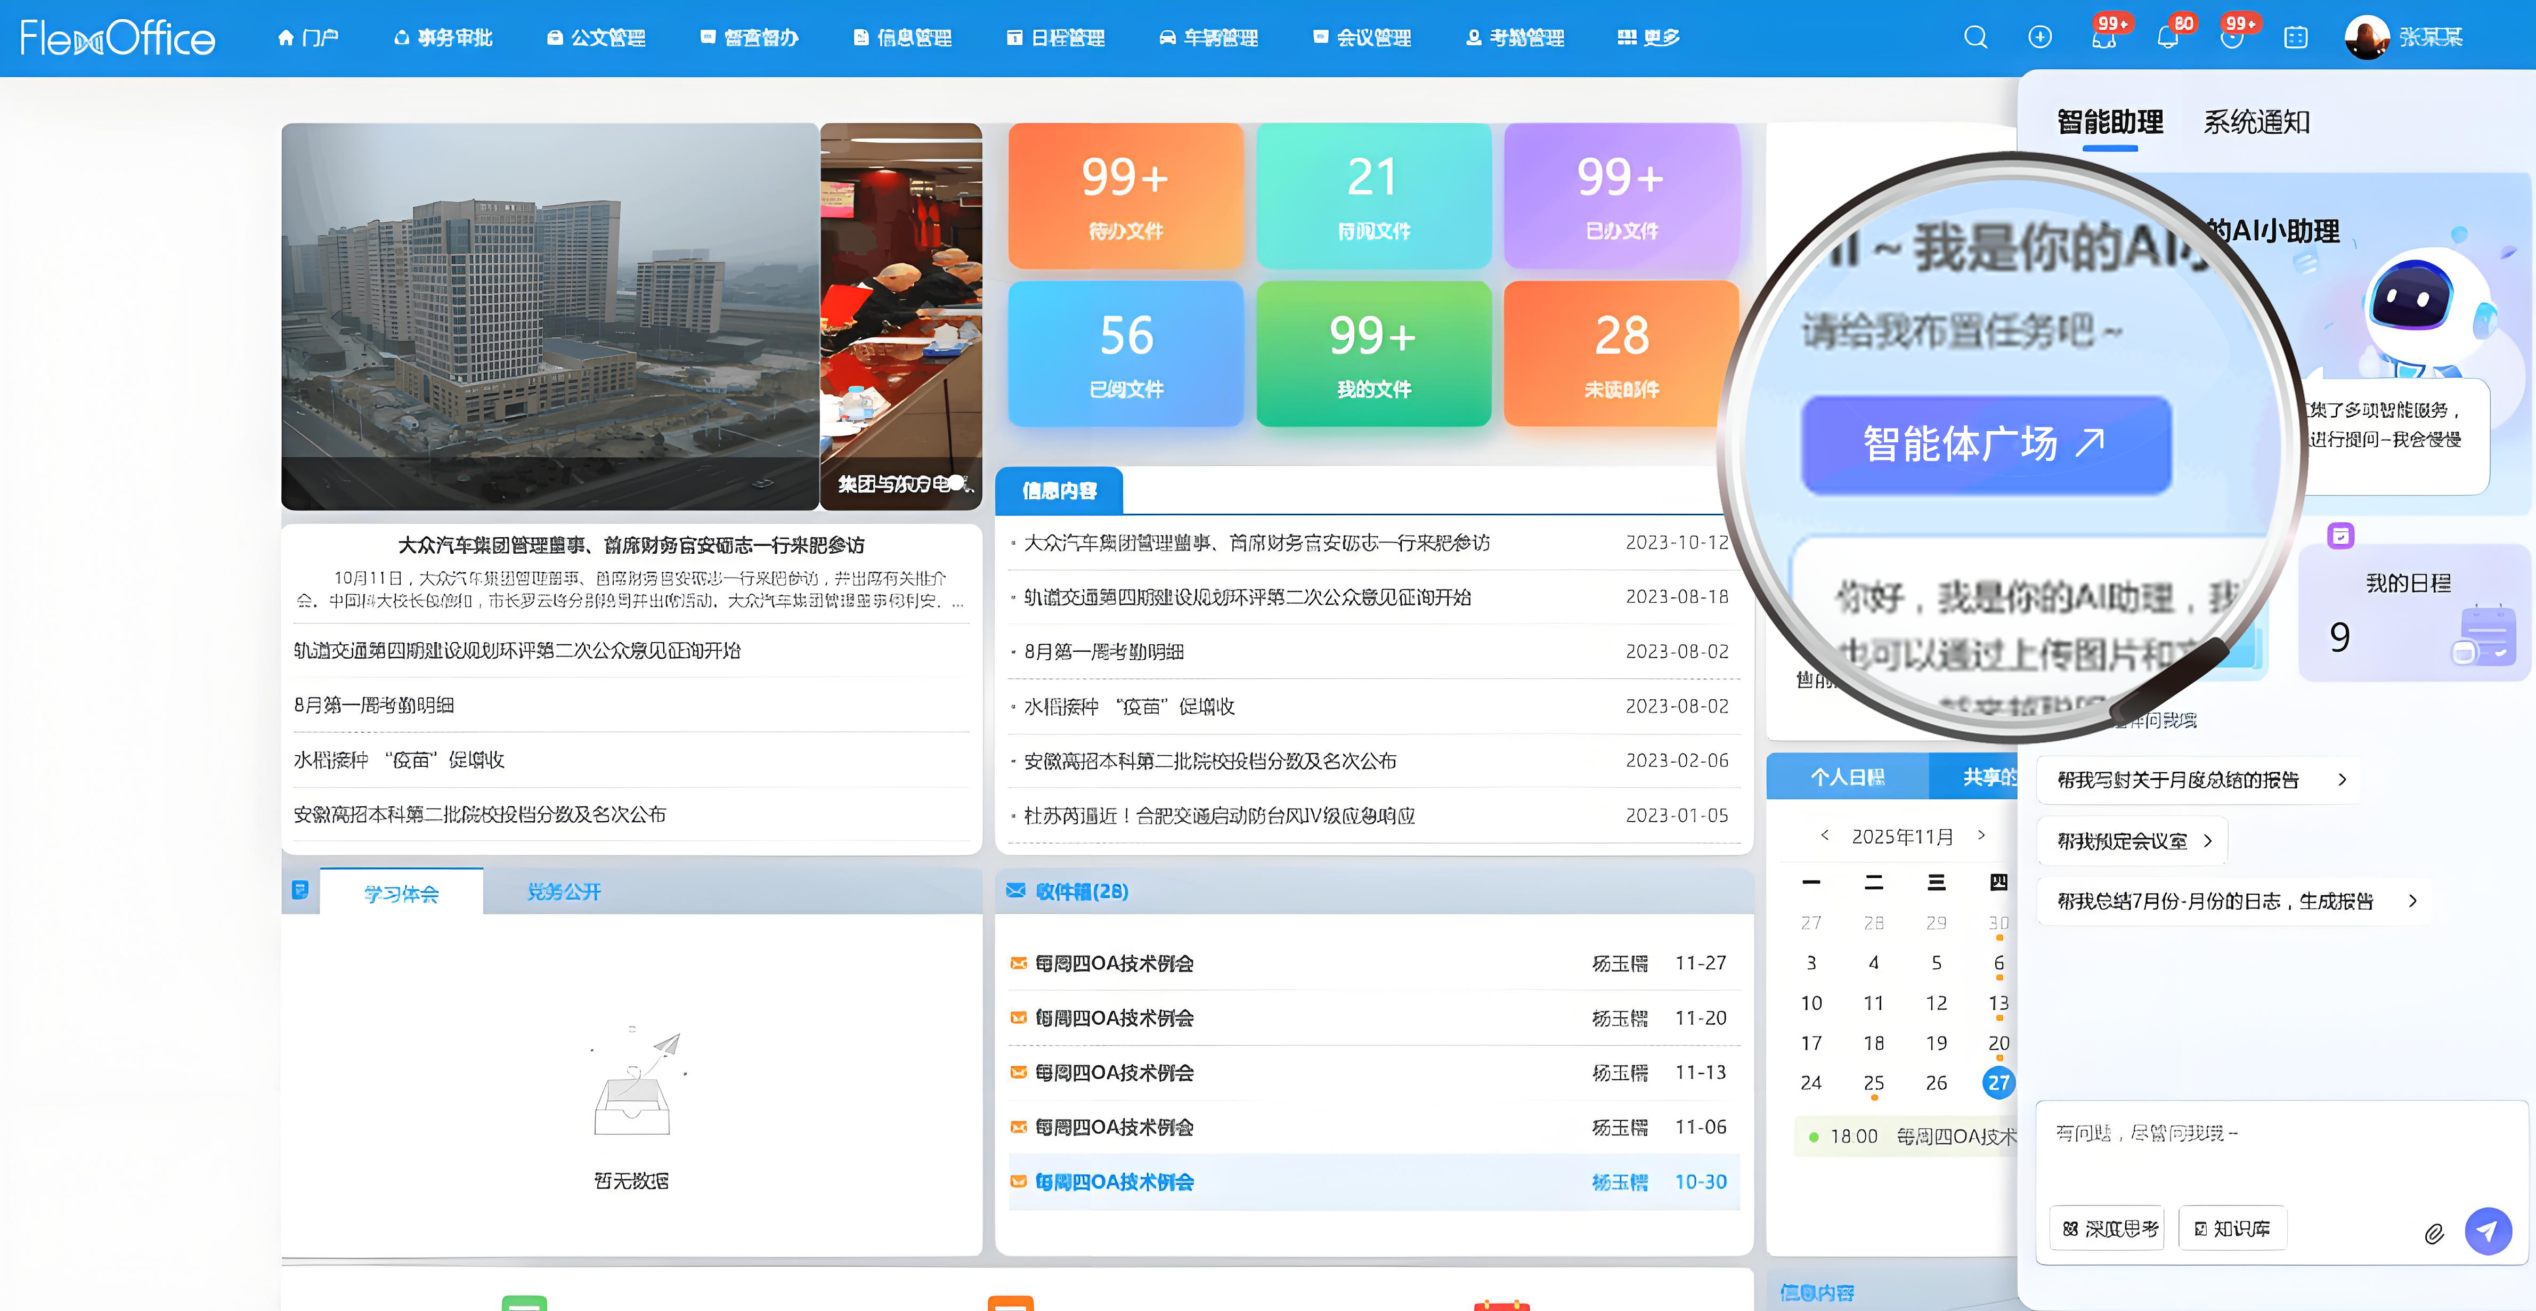Open the calendar icon in top bar
2536x1311 pixels.
pos(2295,37)
